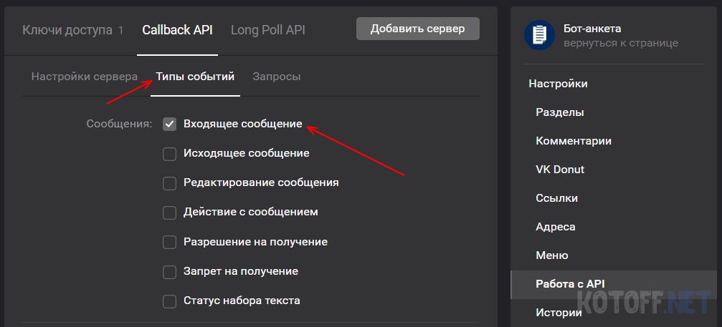Select the Callback API tab
Image resolution: width=722 pixels, height=327 pixels.
point(177,30)
